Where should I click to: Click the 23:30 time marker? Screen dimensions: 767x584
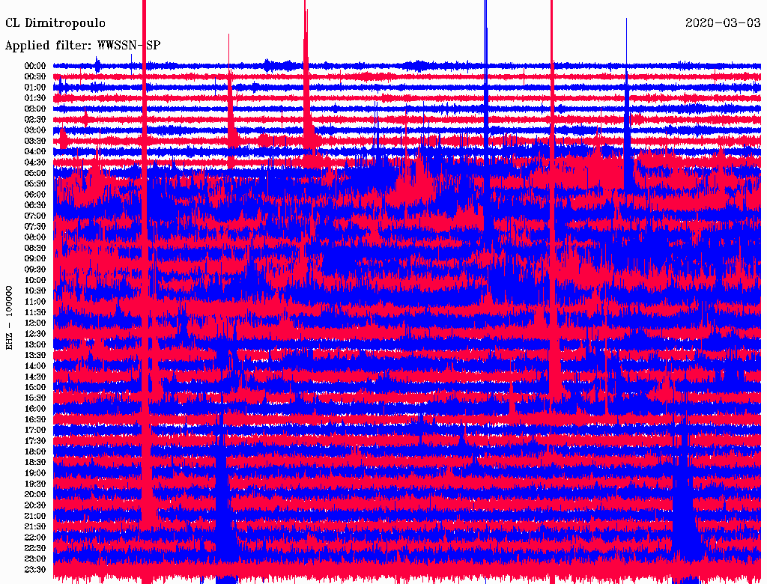35,570
